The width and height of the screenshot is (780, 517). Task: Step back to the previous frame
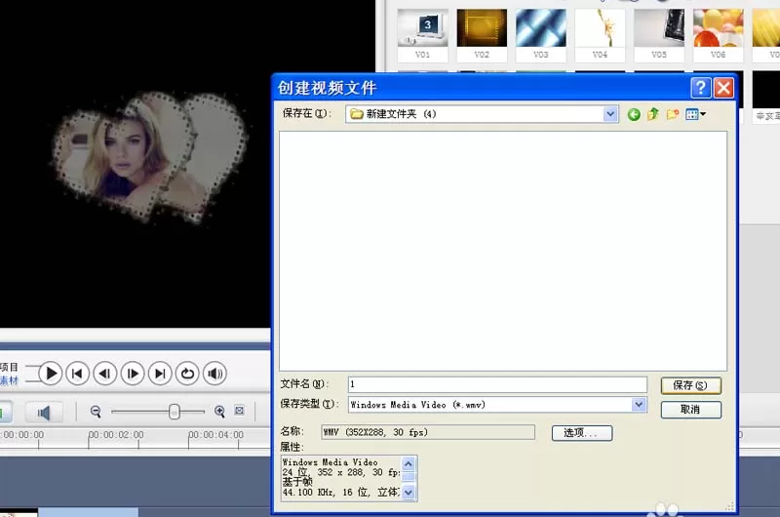coord(104,374)
